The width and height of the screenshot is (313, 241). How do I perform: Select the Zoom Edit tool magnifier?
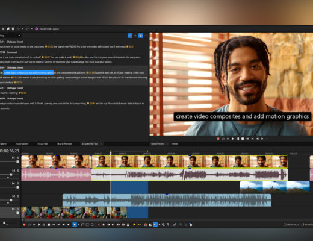point(92,225)
